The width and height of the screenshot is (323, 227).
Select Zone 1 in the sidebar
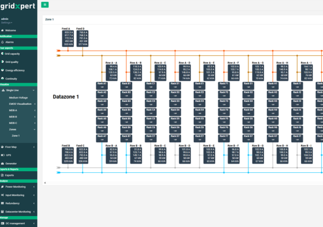(16, 136)
